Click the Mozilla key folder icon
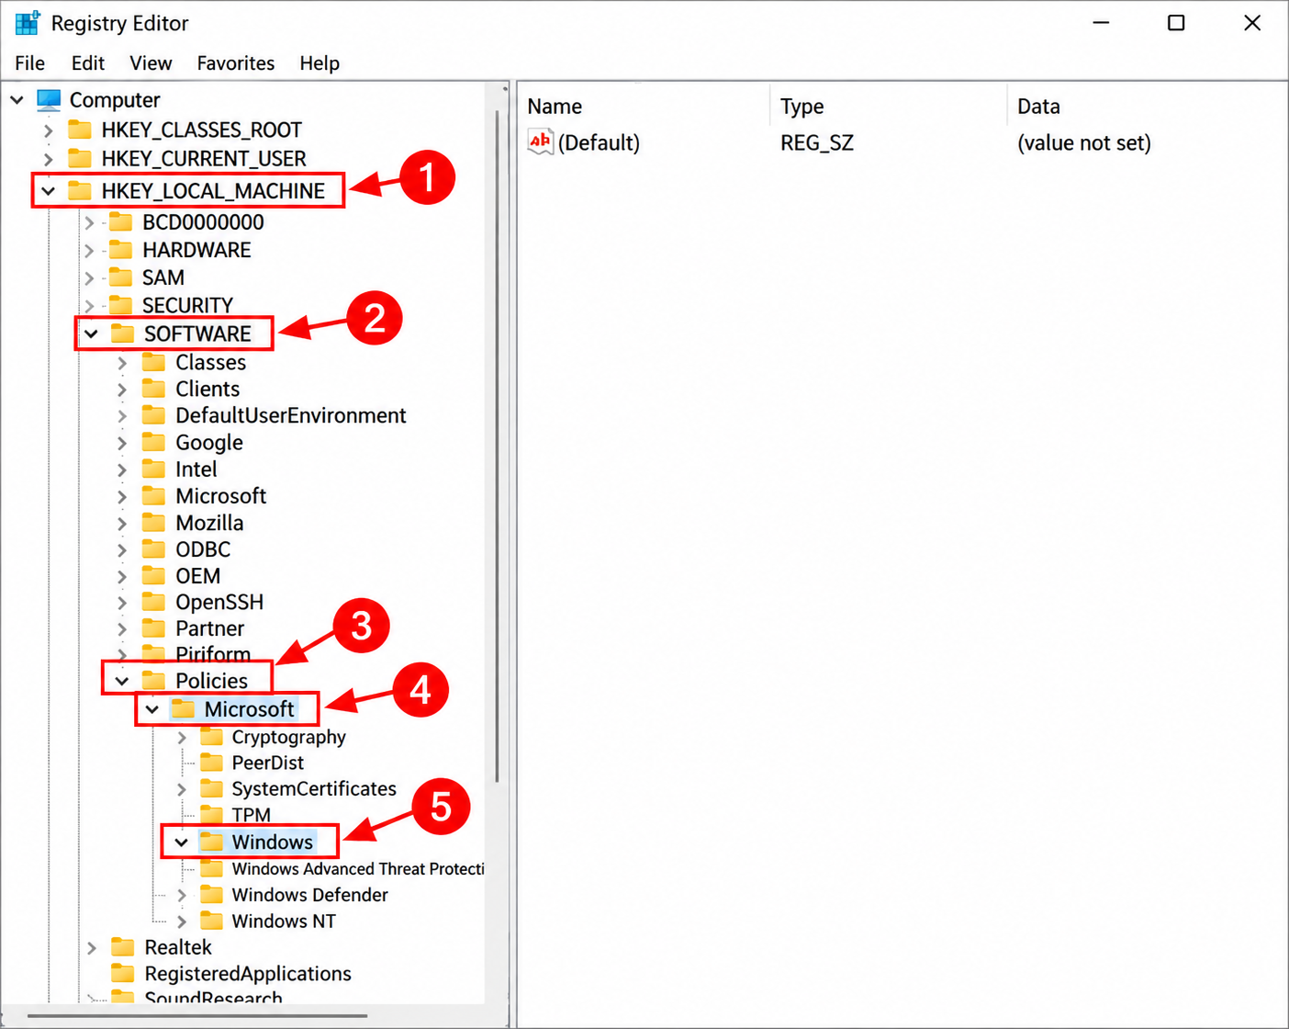Screen dimensions: 1289x1029 [153, 523]
